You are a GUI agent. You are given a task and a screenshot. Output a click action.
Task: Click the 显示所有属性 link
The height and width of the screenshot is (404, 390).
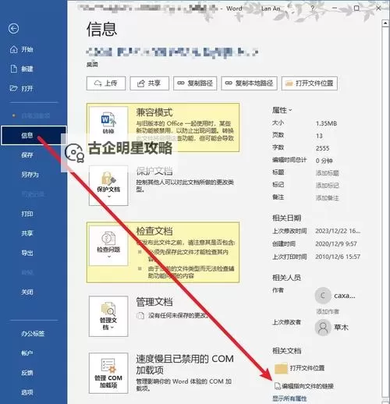coord(289,399)
